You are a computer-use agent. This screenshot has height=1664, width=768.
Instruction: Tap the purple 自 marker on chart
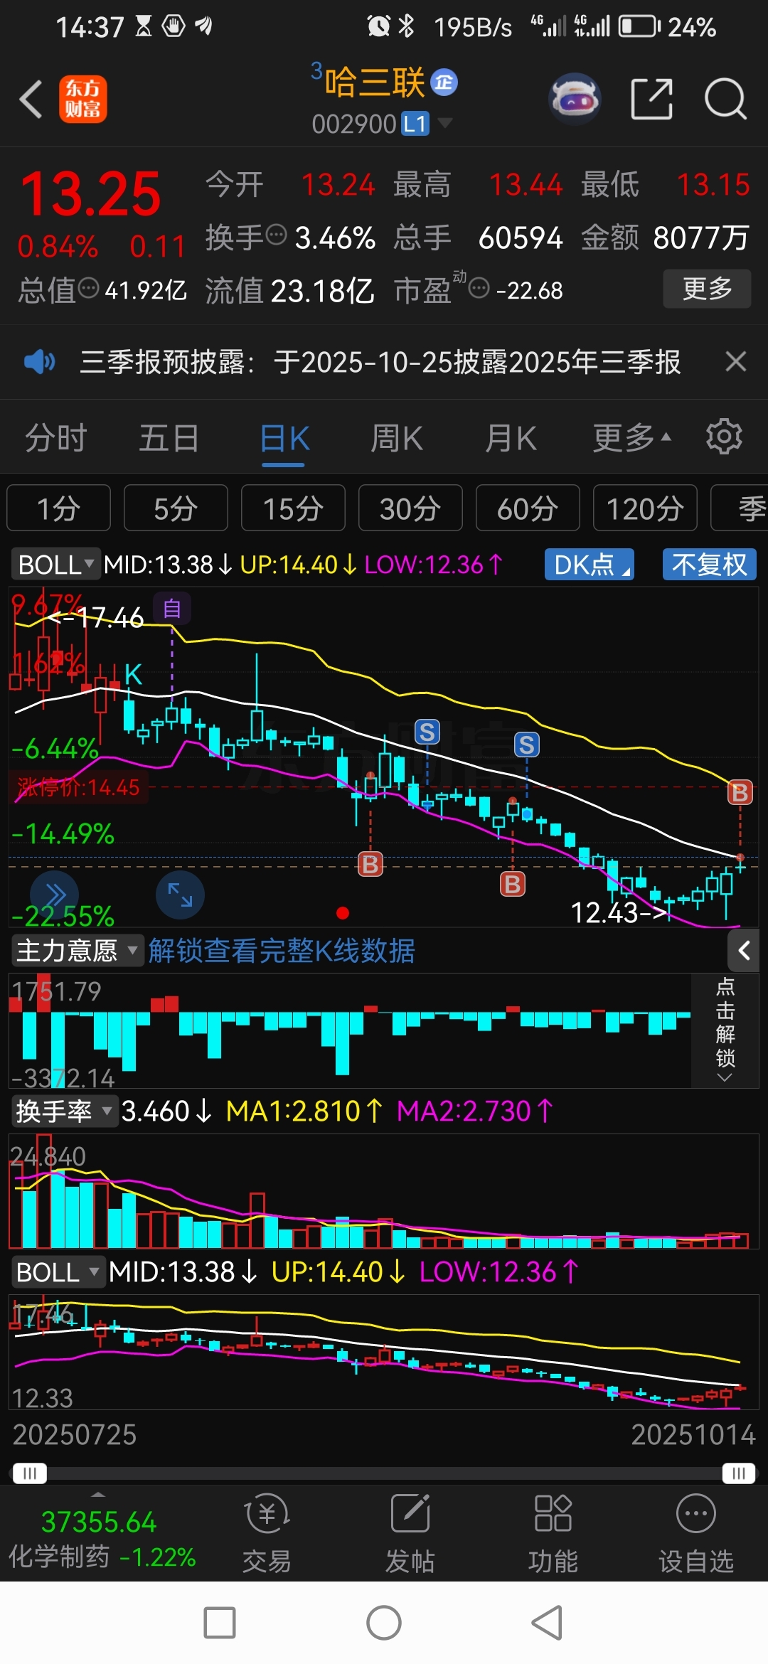click(x=172, y=609)
